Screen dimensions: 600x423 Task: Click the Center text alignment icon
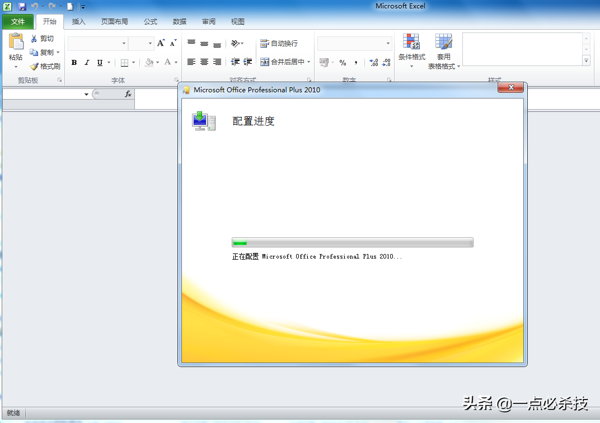point(204,62)
